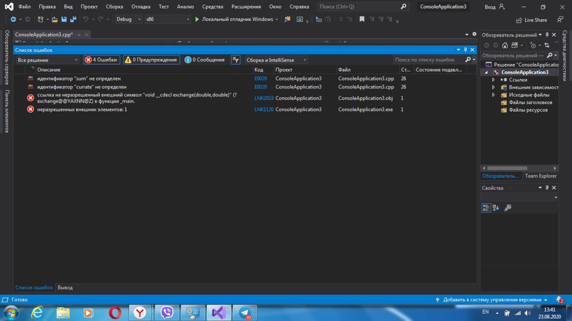Open Internet Explorer from the taskbar
572x321 pixels.
(x=38, y=313)
